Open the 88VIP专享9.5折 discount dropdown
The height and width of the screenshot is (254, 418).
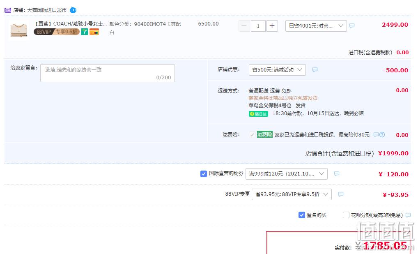[292, 194]
